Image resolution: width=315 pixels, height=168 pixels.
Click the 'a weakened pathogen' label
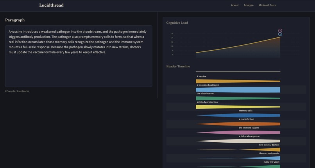(x=208, y=85)
